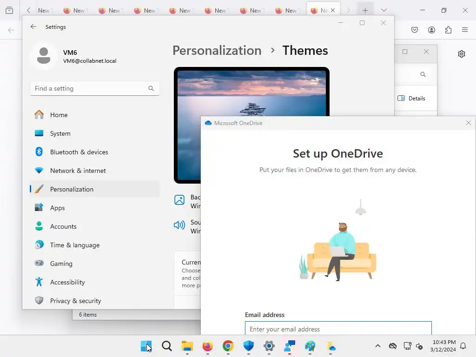Close the Microsoft OneDrive setup window
Screen dimensions: 476x357
(x=469, y=123)
